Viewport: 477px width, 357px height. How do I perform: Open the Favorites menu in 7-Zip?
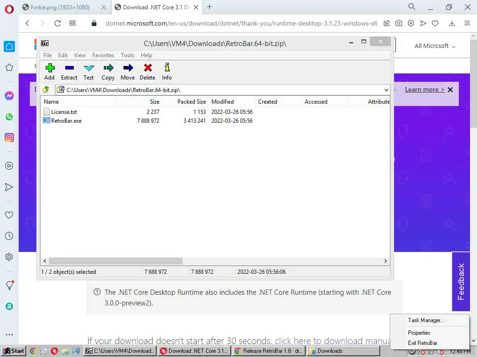[103, 55]
